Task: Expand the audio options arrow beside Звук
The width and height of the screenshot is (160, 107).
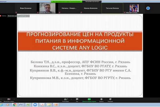Action: click(1, 99)
